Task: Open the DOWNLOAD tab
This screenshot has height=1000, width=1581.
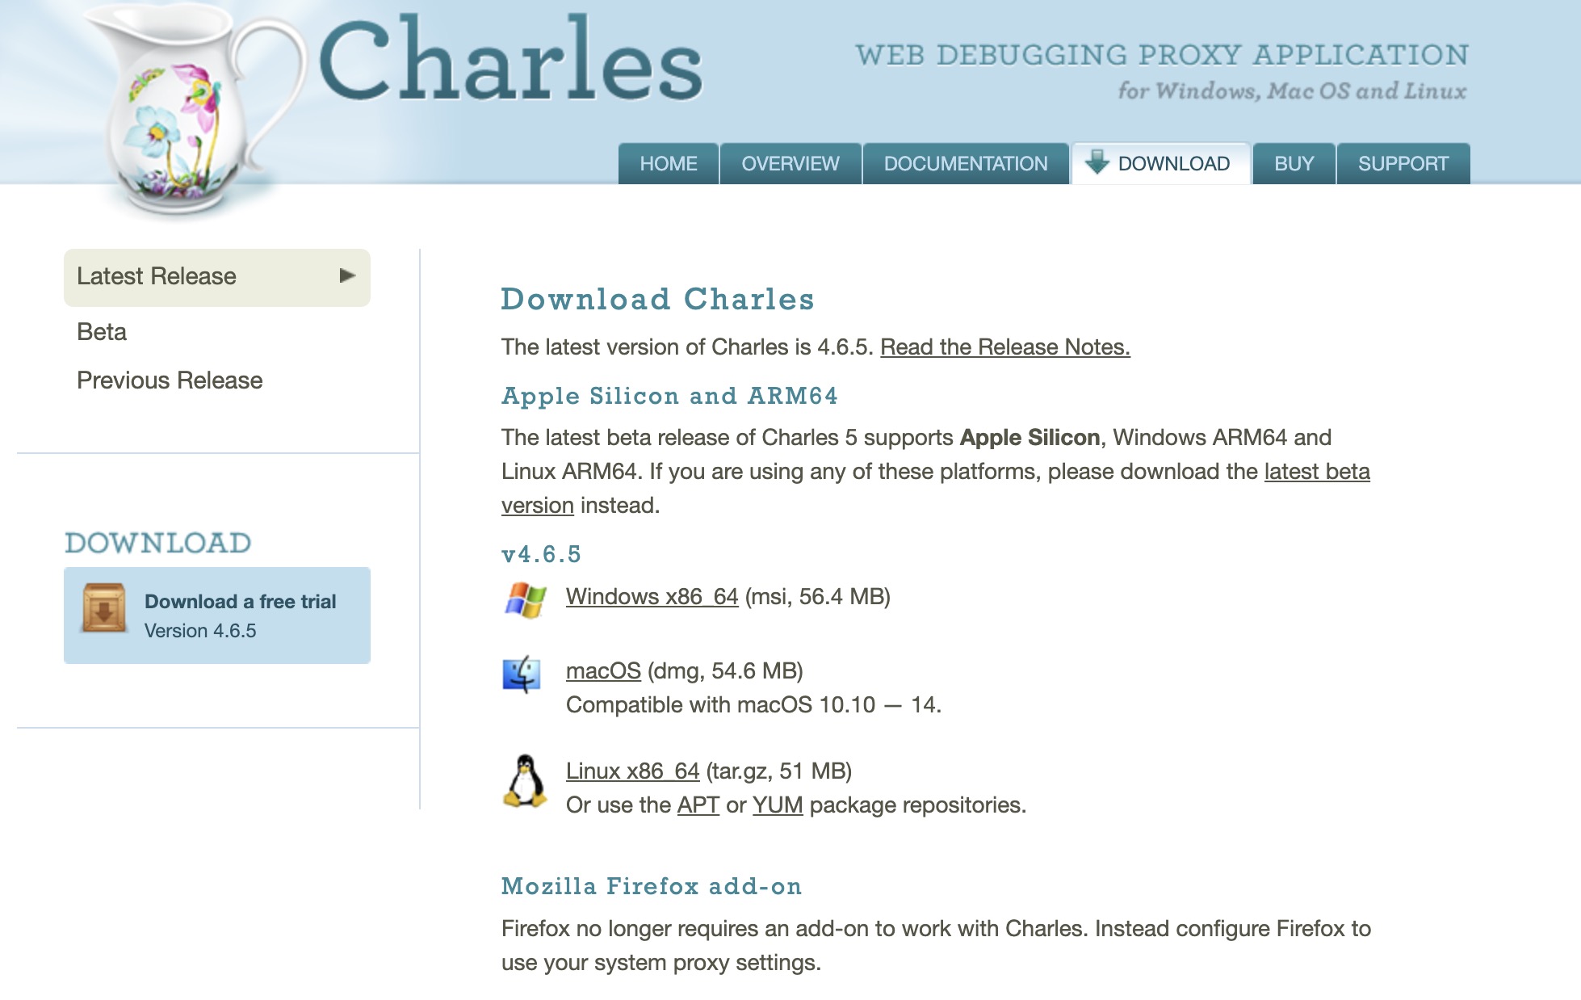Action: pos(1161,164)
